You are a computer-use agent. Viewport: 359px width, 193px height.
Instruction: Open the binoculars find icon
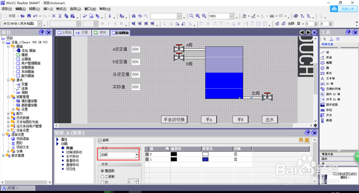(x=134, y=16)
